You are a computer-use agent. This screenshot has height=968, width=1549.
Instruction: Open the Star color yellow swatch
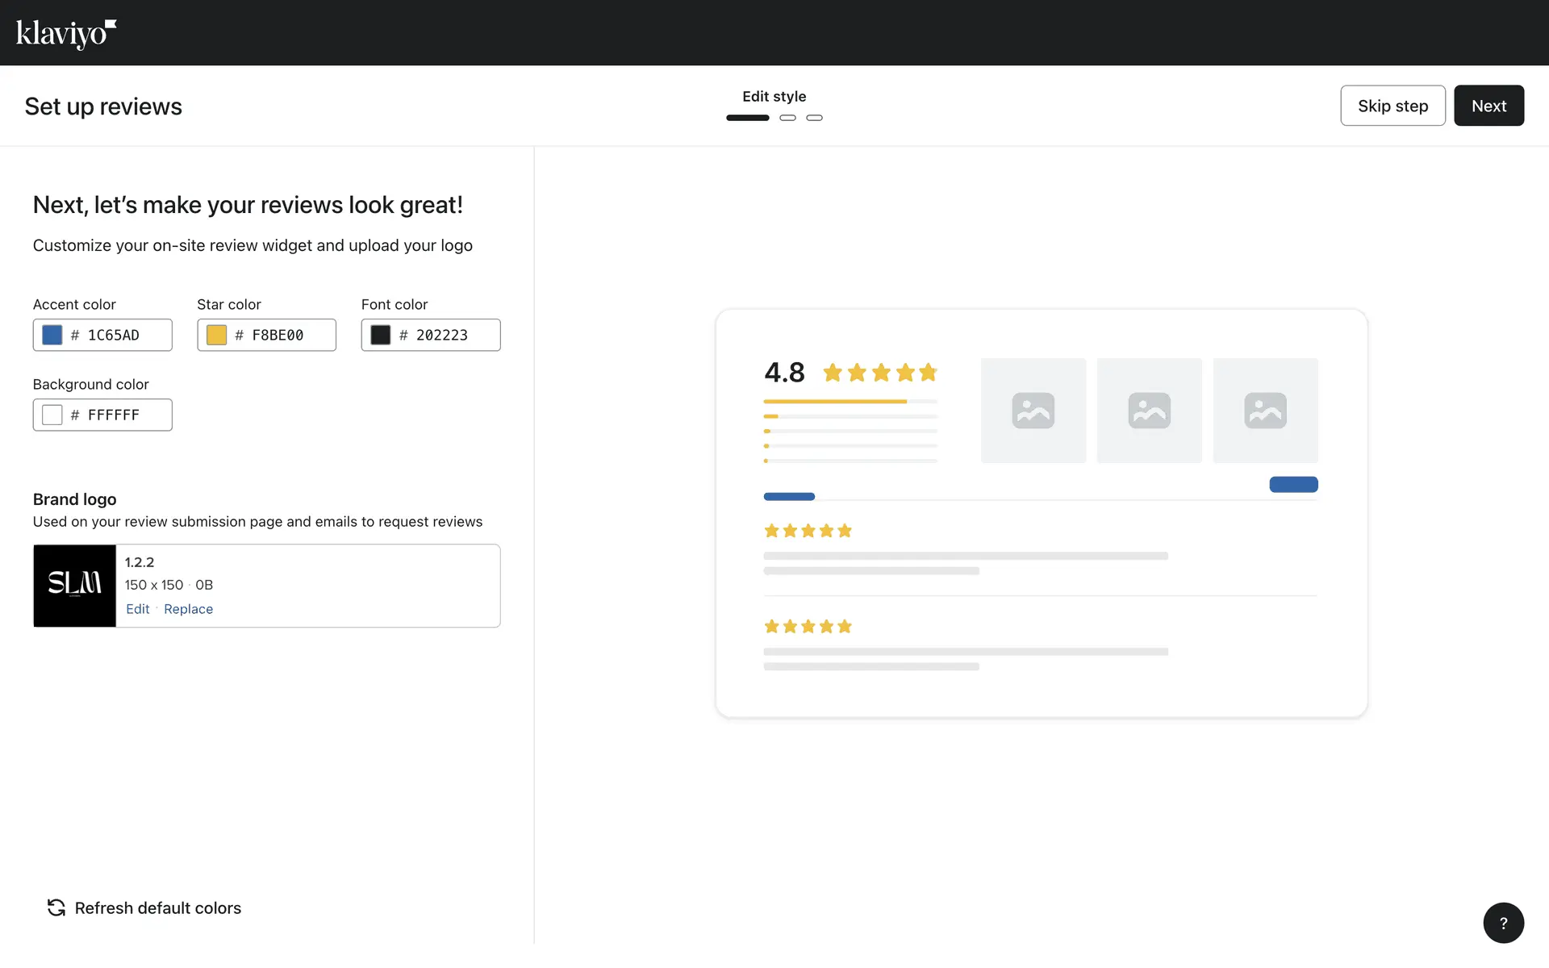[216, 335]
